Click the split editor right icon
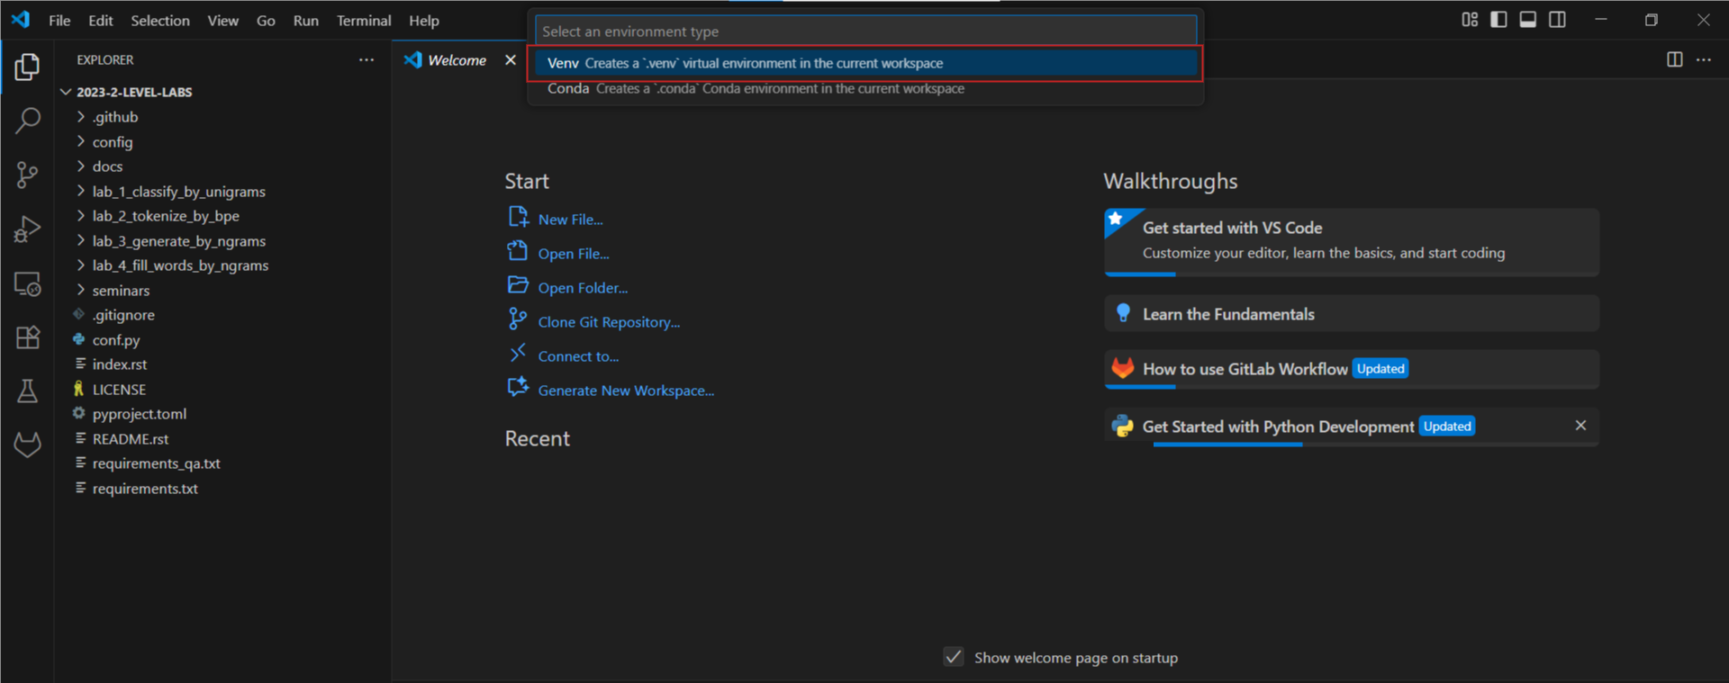Screen dimensions: 1729x683 point(1674,59)
